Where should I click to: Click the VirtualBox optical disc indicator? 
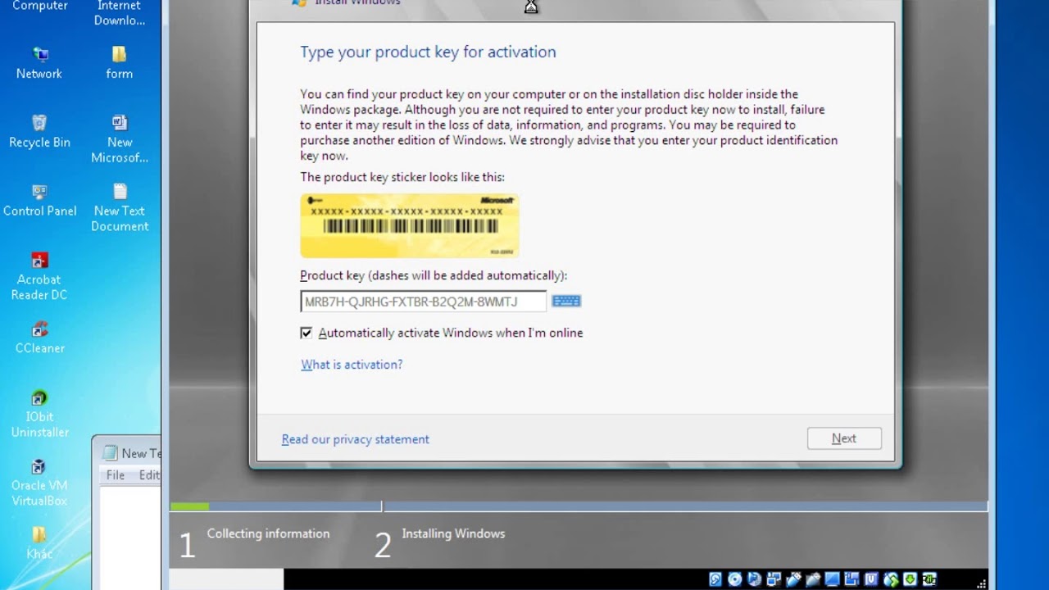point(734,579)
